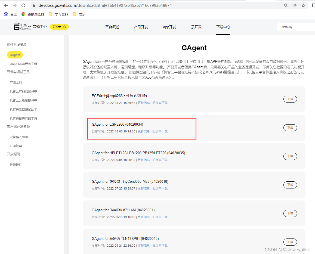Download GAgent for ESP8266 (04020034)
This screenshot has height=254, width=315.
pyautogui.click(x=290, y=128)
